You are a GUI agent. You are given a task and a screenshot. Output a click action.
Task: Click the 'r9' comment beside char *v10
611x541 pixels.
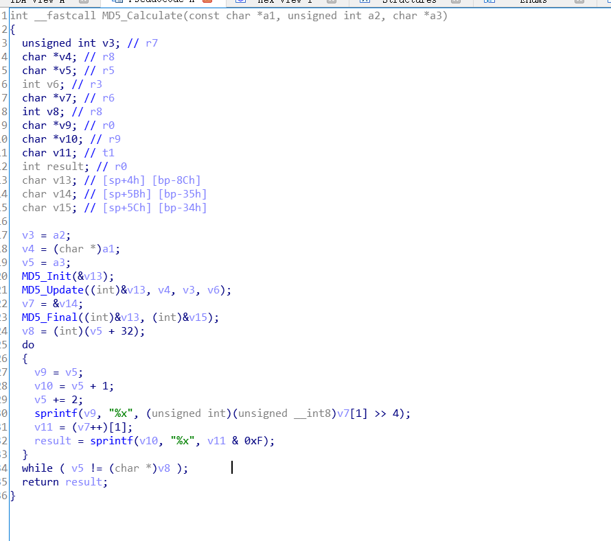click(x=115, y=139)
